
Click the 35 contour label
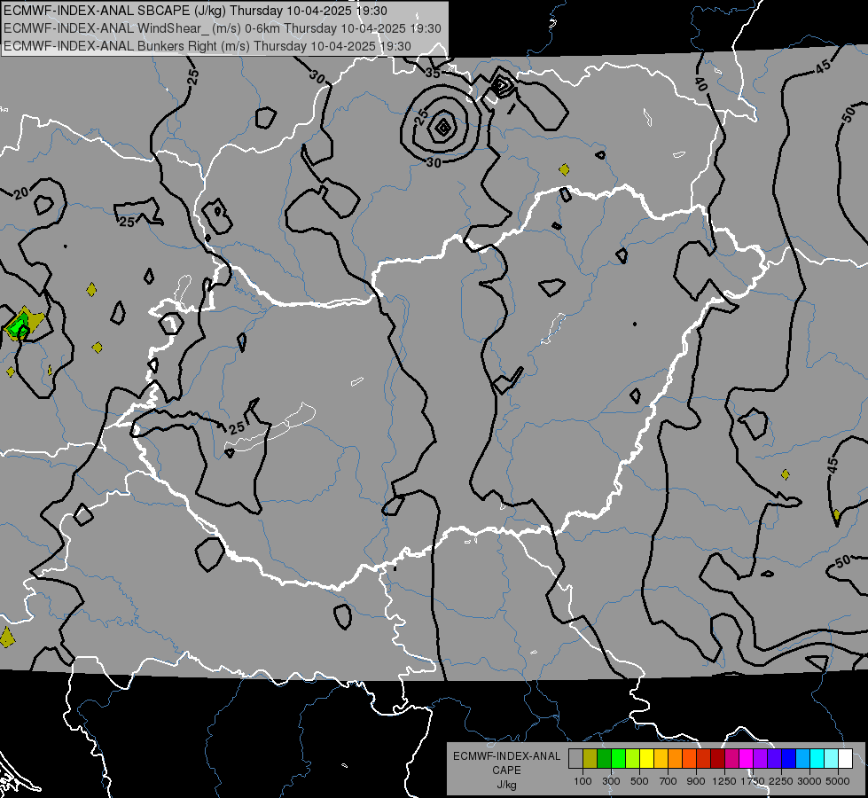pyautogui.click(x=433, y=73)
